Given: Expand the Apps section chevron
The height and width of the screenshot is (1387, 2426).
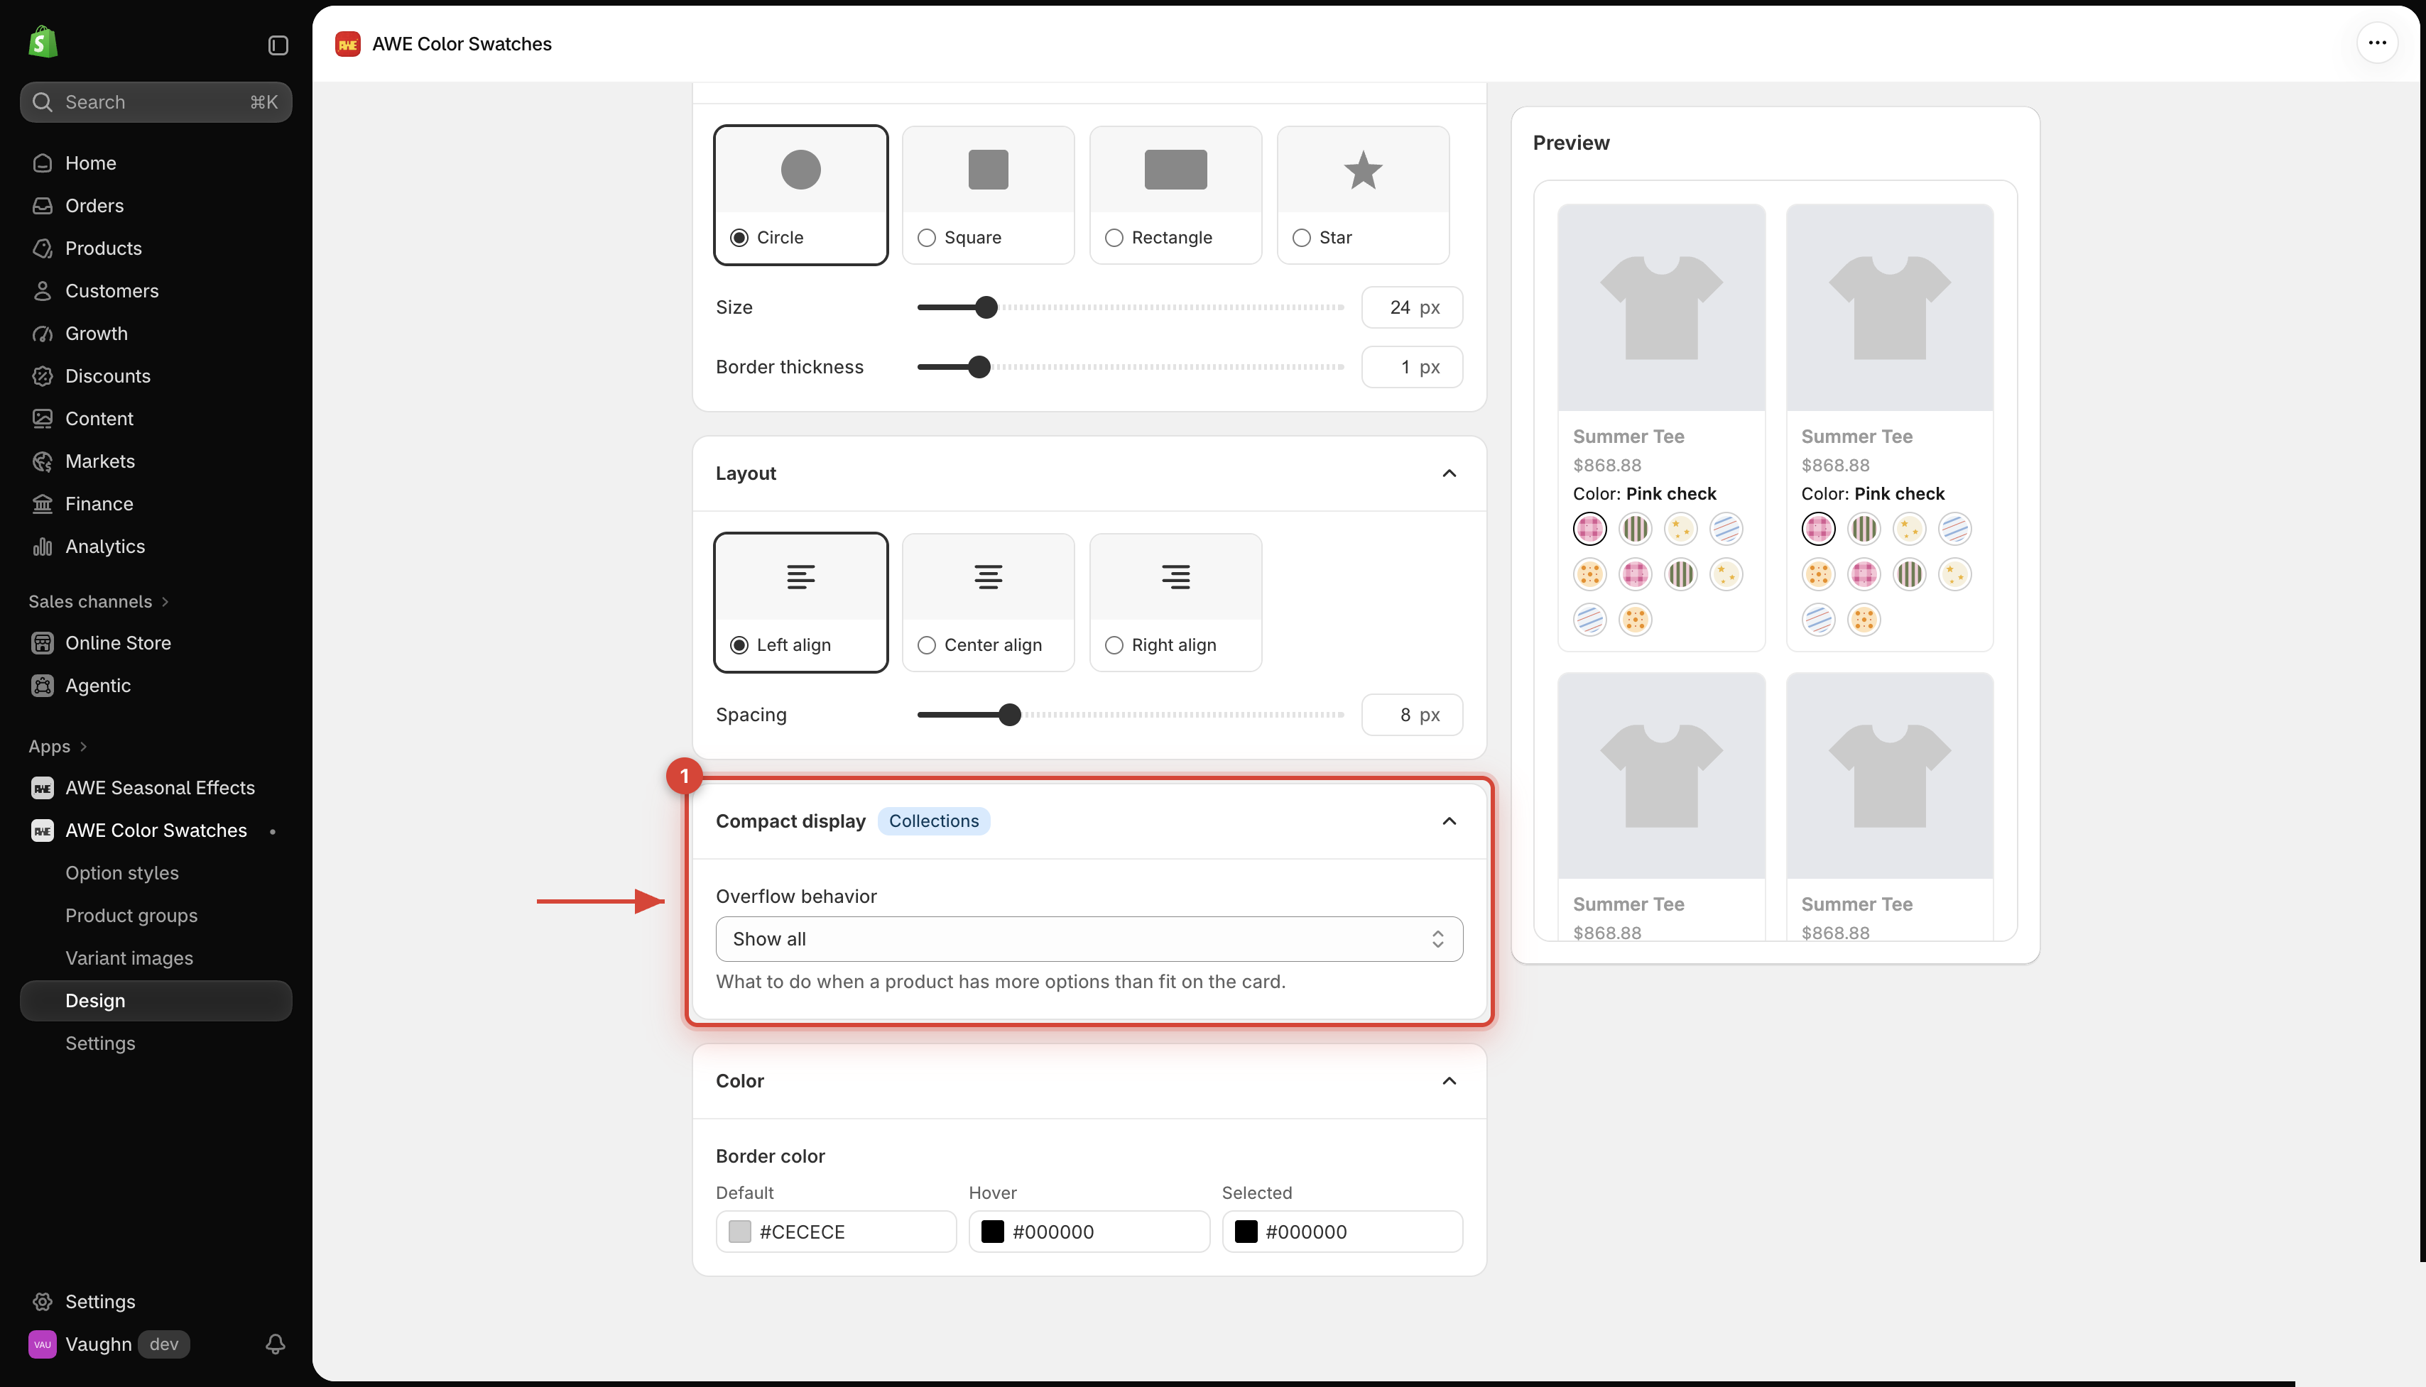Looking at the screenshot, I should 83,747.
